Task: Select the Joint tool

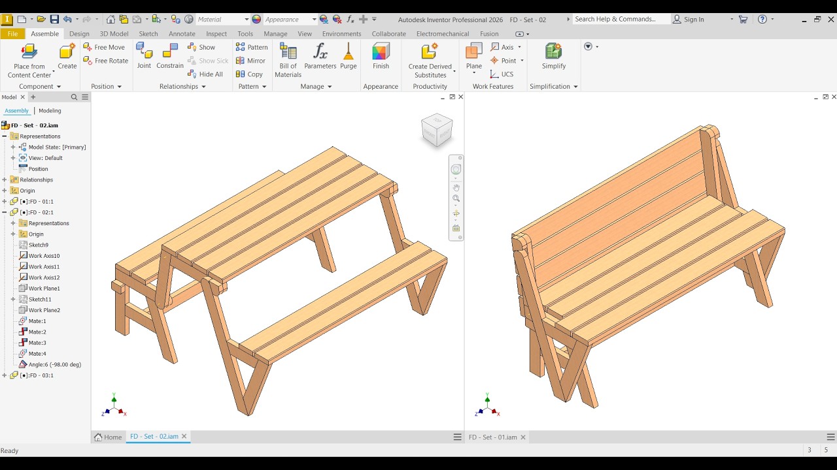Action: coord(144,56)
